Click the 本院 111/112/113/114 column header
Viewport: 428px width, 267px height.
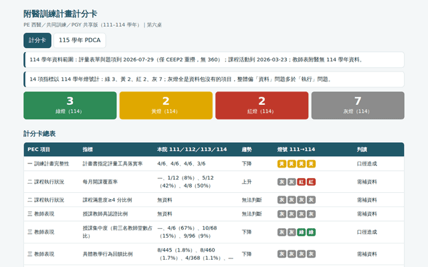tap(192, 150)
